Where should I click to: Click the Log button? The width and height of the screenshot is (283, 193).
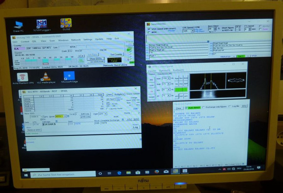(x=135, y=127)
